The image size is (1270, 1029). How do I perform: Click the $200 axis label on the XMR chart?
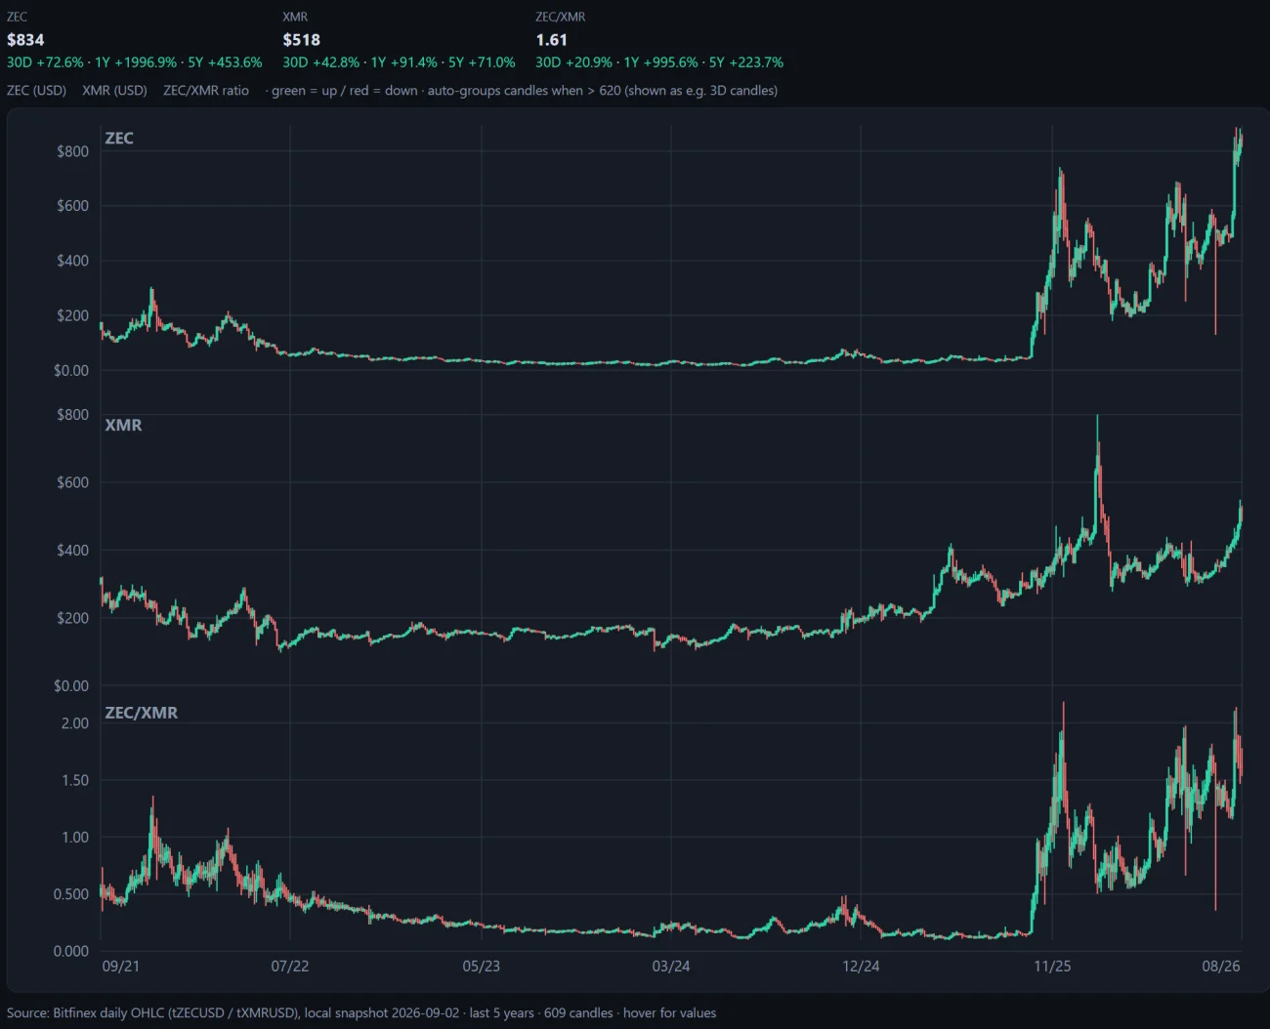click(x=72, y=618)
